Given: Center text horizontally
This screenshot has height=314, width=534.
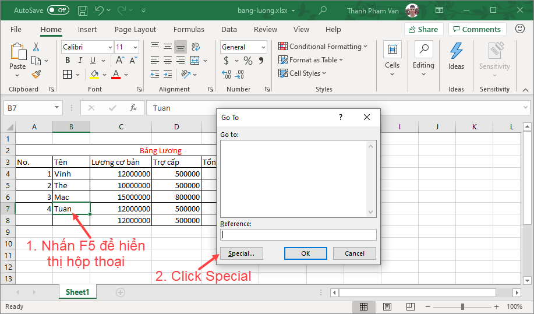Looking at the screenshot, I should click(168, 61).
